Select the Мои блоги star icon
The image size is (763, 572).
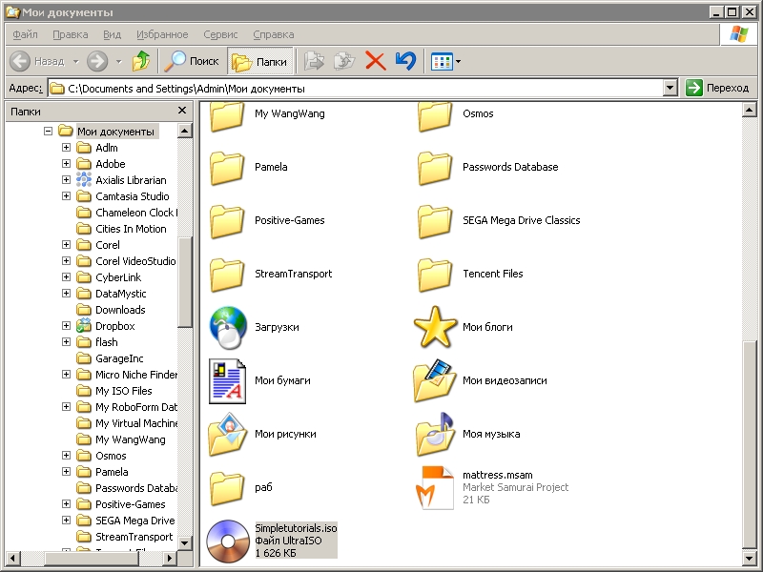click(x=435, y=327)
